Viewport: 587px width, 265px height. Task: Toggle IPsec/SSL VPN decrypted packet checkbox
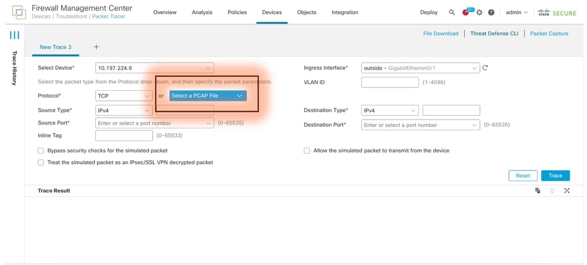[41, 162]
